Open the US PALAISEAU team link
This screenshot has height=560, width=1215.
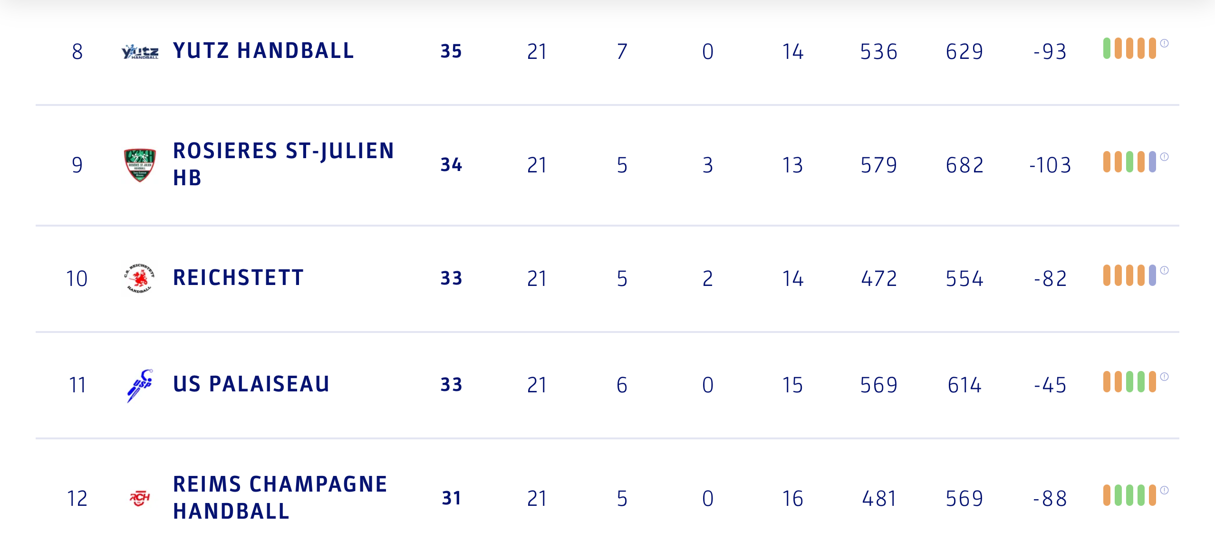tap(251, 384)
